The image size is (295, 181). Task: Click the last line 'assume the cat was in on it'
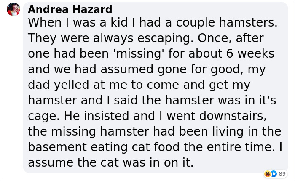click(111, 162)
